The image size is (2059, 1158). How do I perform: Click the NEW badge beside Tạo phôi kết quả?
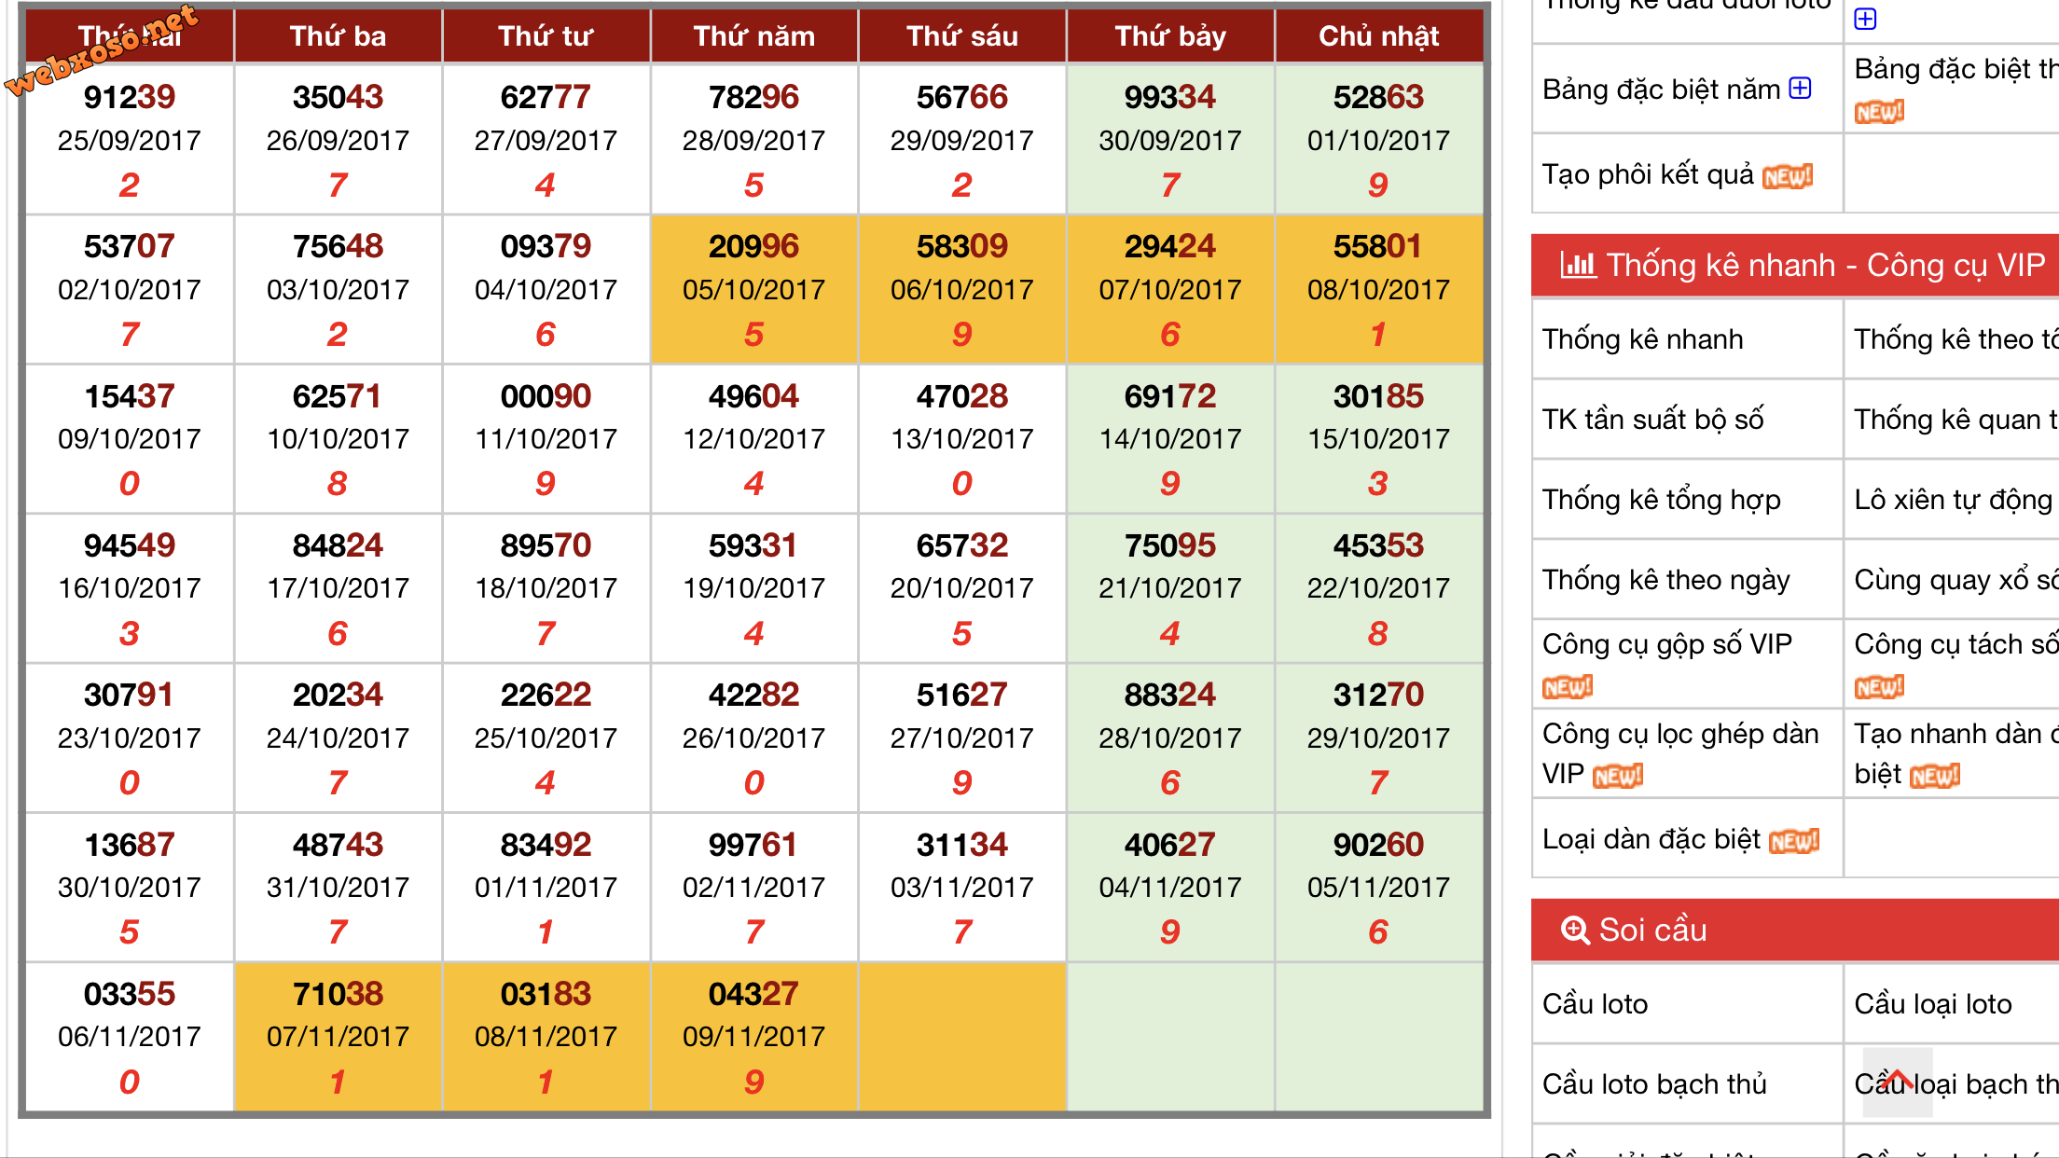coord(1788,176)
